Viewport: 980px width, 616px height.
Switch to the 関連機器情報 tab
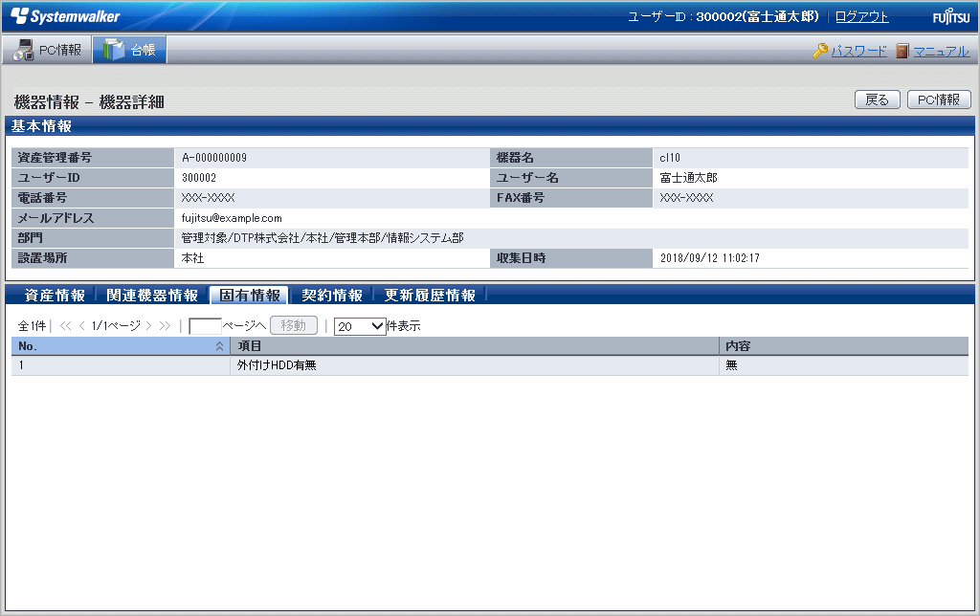tap(152, 295)
